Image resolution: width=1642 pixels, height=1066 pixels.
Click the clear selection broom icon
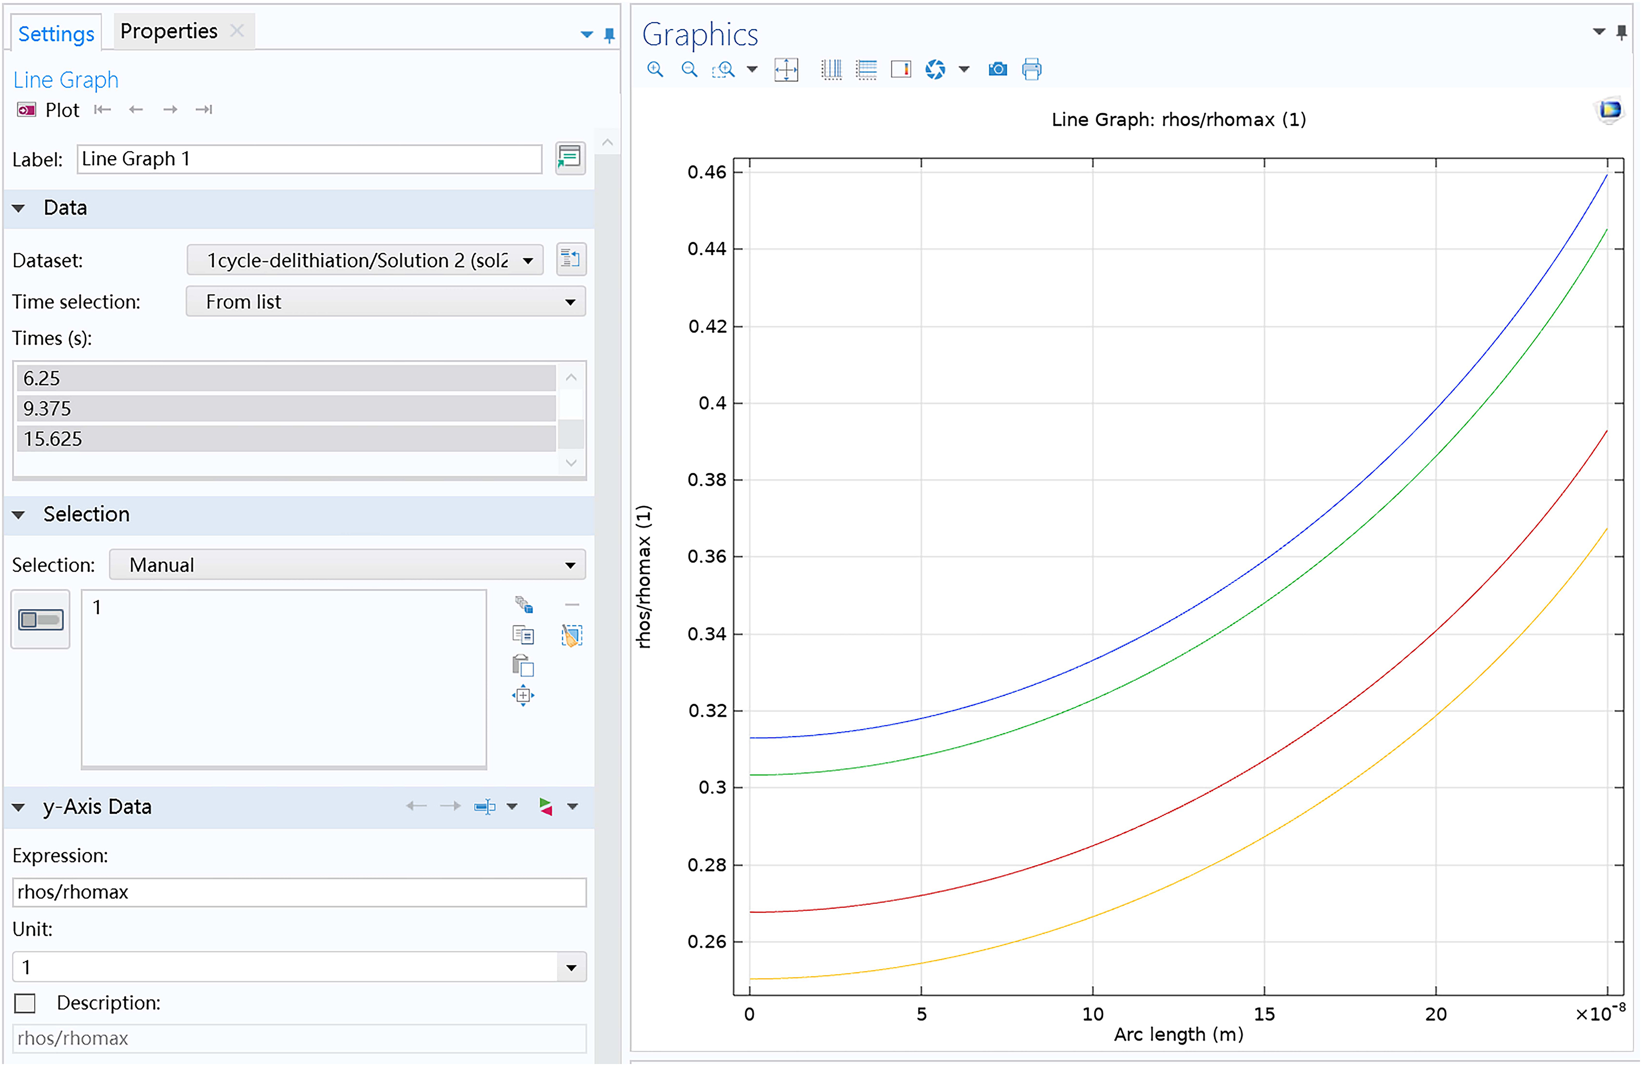pyautogui.click(x=571, y=635)
